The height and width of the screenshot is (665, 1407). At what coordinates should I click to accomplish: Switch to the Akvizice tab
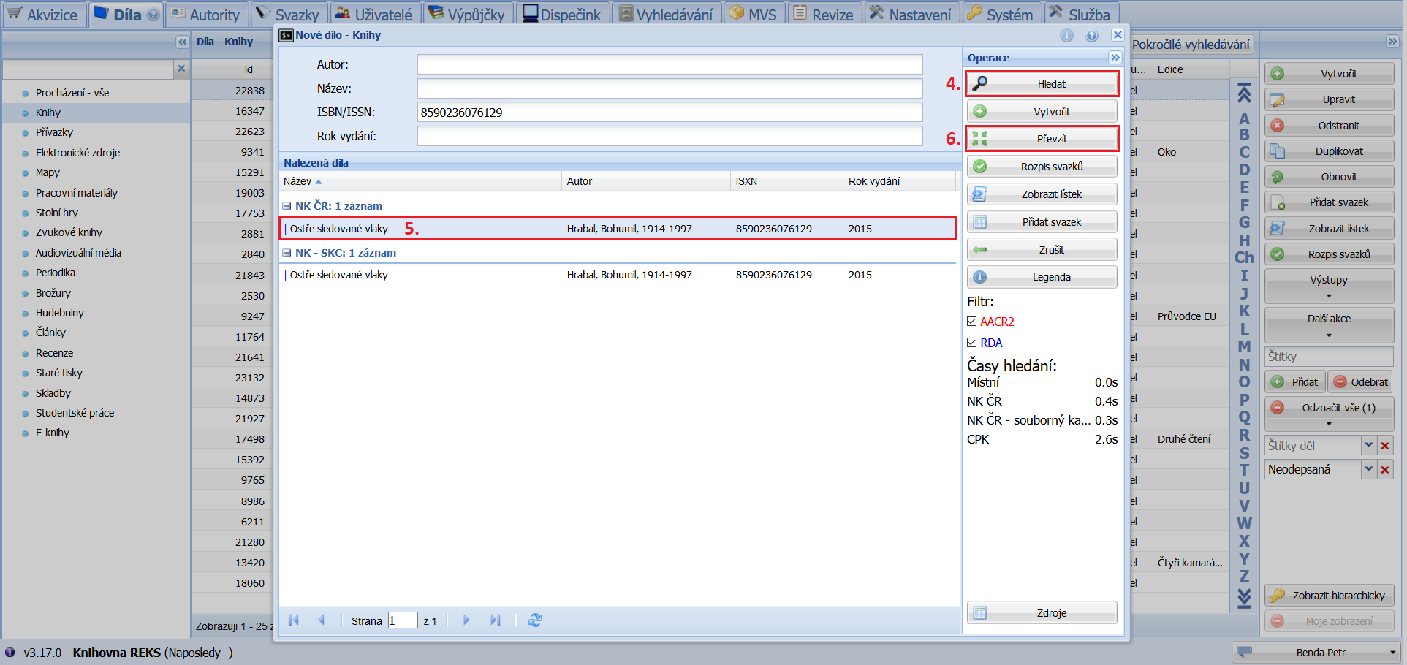43,15
